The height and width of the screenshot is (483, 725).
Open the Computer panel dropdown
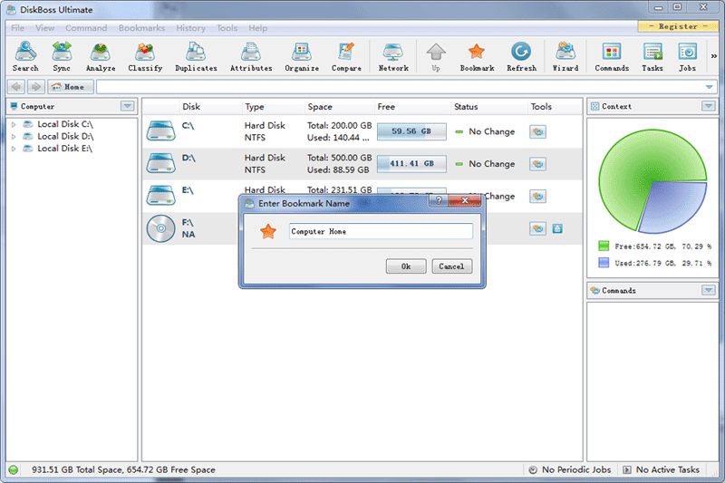pyautogui.click(x=127, y=106)
